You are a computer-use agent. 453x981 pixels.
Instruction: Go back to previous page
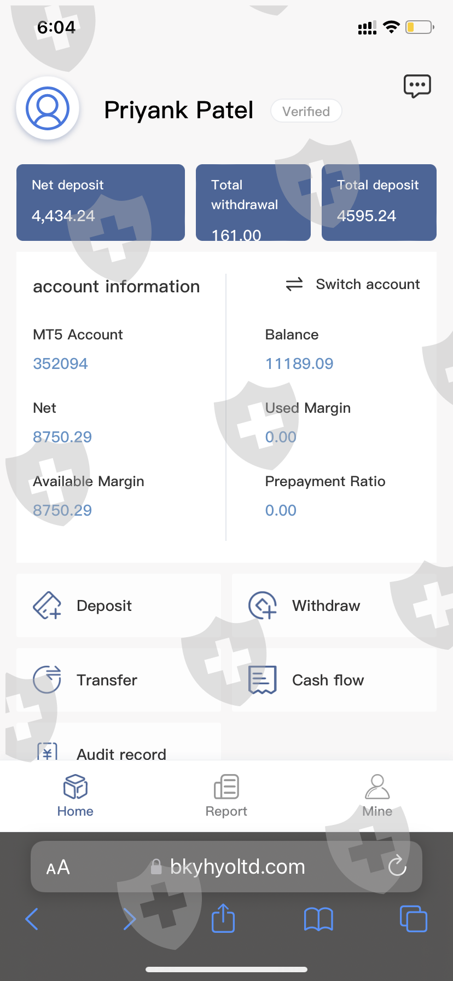click(x=32, y=919)
